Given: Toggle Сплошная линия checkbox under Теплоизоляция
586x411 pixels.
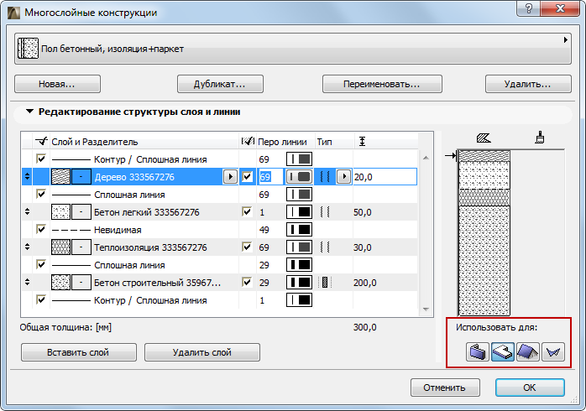Looking at the screenshot, I should 41,264.
